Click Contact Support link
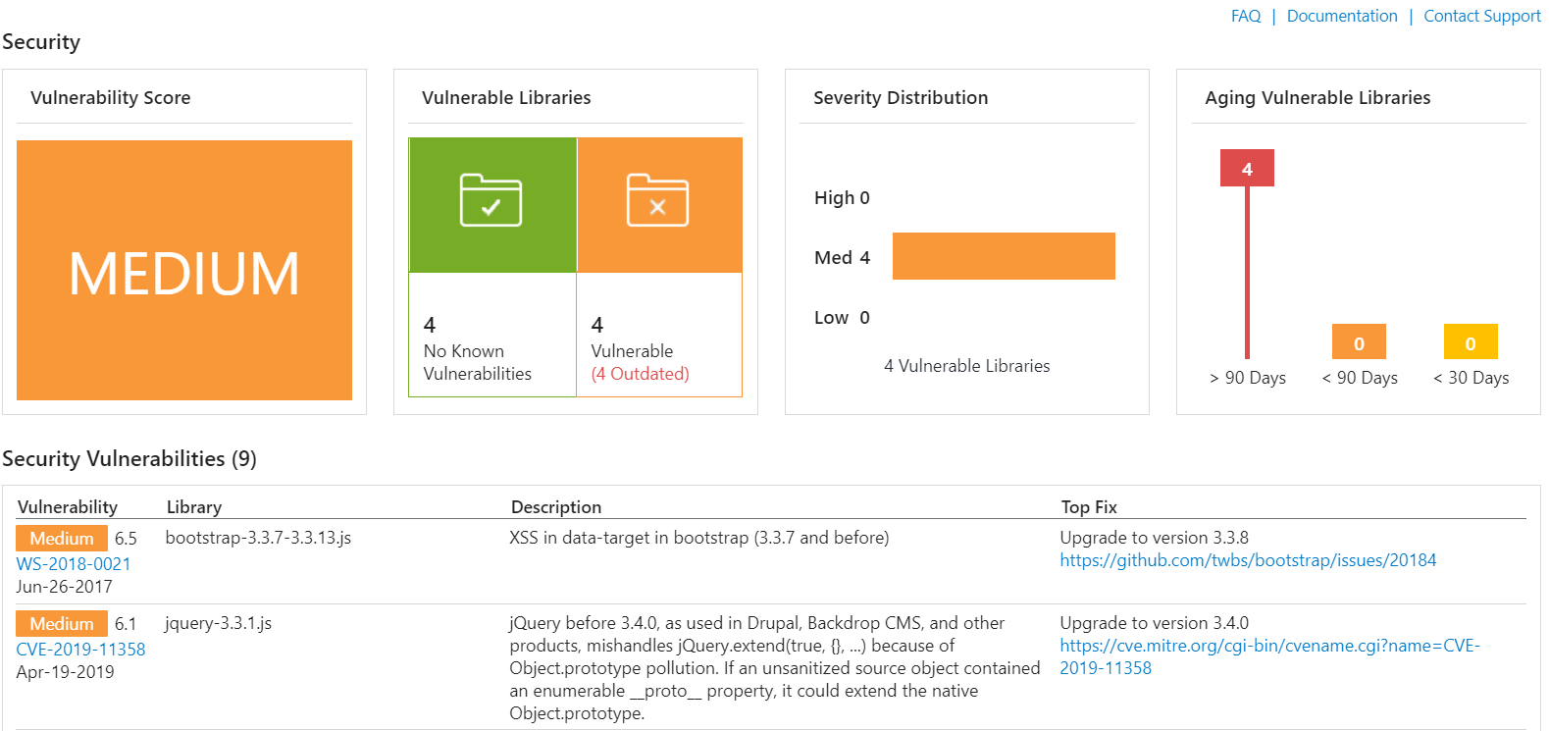Screen dimensions: 1549x731 coord(1481,16)
